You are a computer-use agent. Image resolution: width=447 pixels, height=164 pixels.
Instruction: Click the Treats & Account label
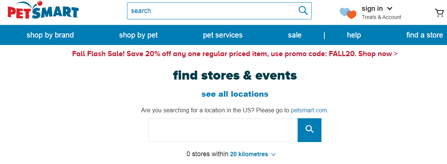381,17
